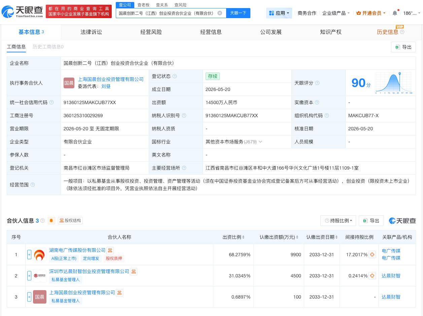Click indirect holding path icon beside 17.2017%

click(372, 255)
